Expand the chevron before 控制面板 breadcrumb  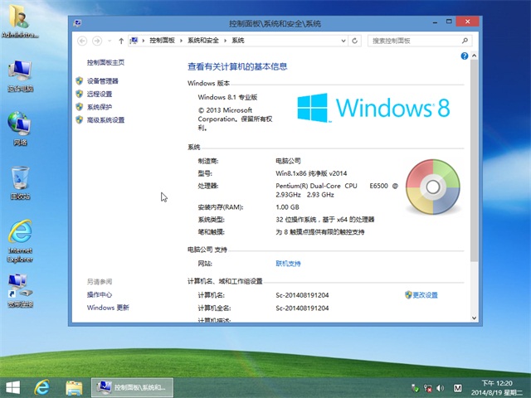click(x=144, y=41)
